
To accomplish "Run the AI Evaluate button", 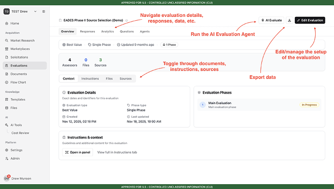I will tap(272, 20).
